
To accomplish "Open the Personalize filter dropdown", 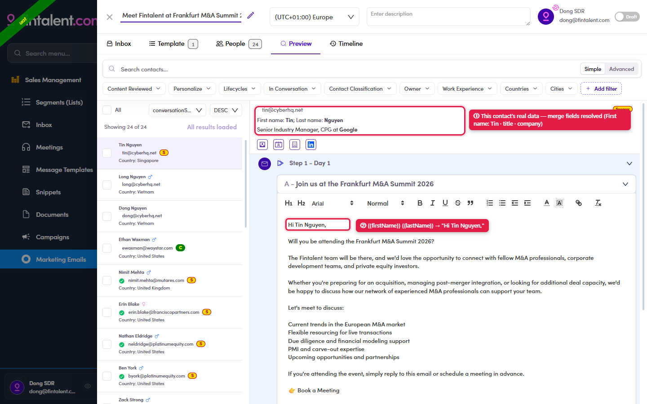I will click(192, 89).
